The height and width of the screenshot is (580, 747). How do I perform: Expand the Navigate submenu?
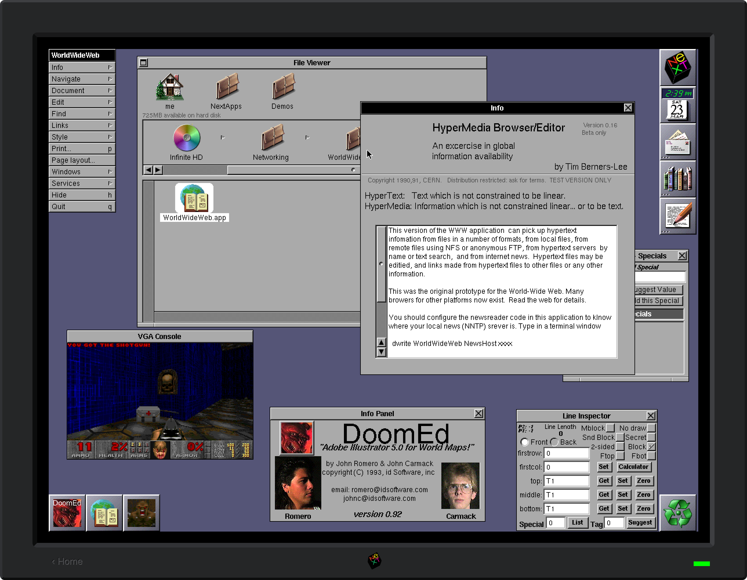point(82,79)
